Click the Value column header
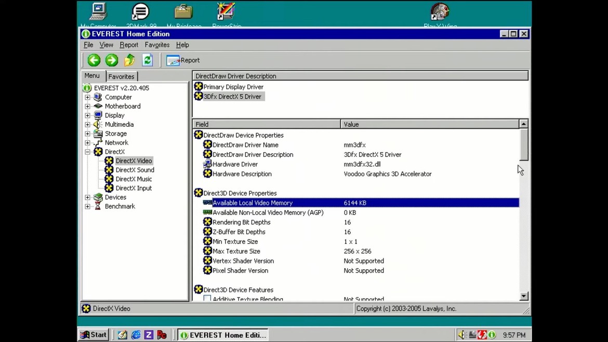Viewport: 608px width, 342px height. point(430,124)
